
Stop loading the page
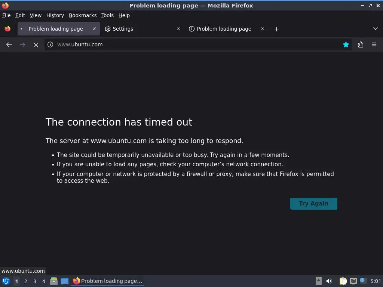pos(36,45)
